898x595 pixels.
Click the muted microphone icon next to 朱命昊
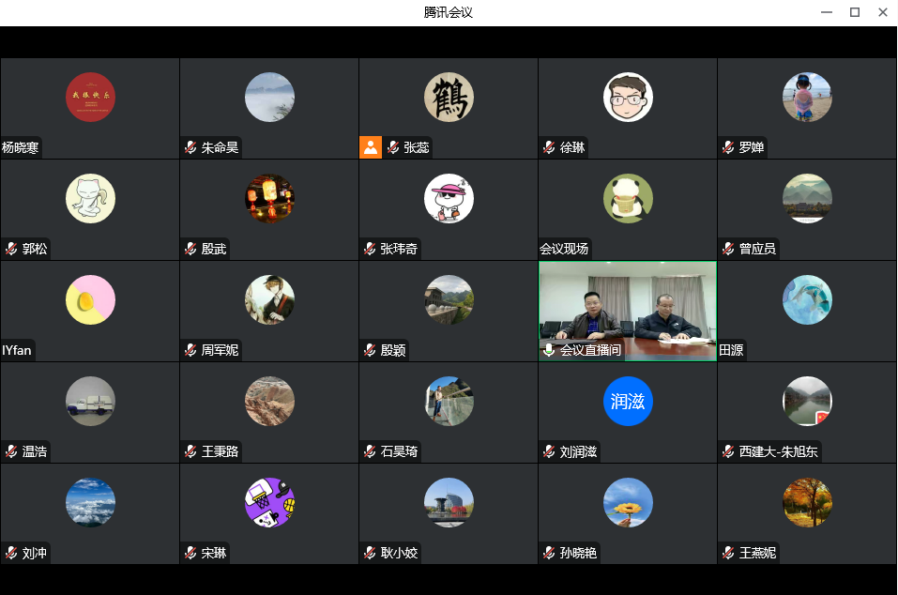190,147
